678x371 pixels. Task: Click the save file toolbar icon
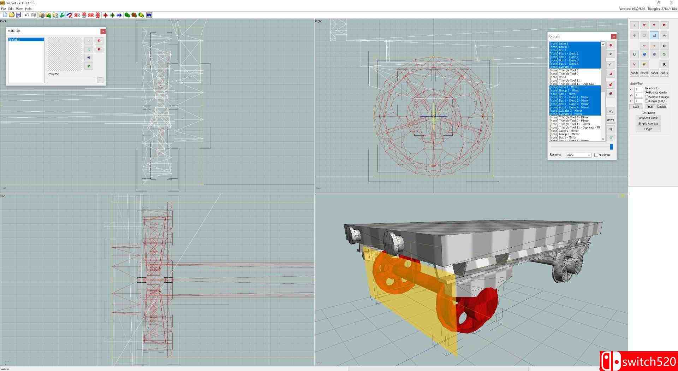19,15
